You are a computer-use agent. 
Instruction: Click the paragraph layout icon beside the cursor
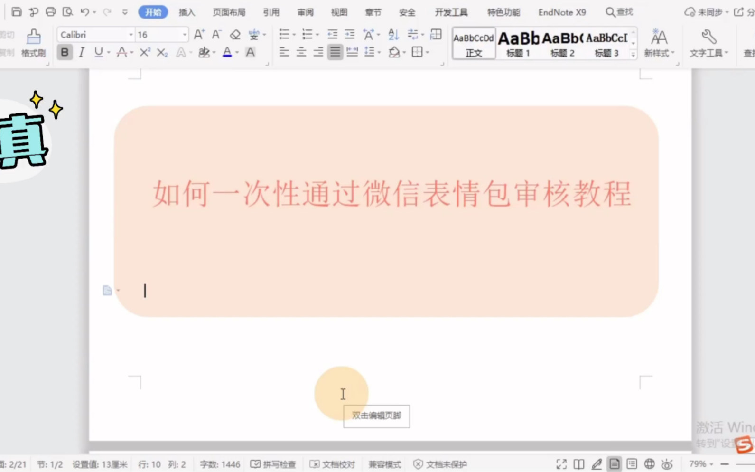click(x=107, y=290)
